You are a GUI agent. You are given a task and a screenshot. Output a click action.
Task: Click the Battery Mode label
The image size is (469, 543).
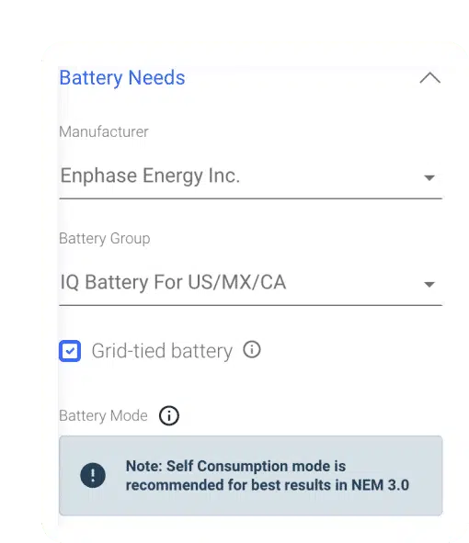click(103, 415)
